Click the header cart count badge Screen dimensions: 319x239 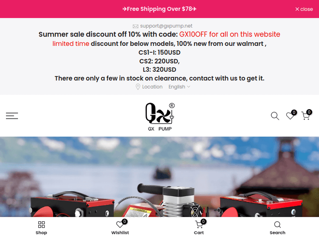(309, 112)
